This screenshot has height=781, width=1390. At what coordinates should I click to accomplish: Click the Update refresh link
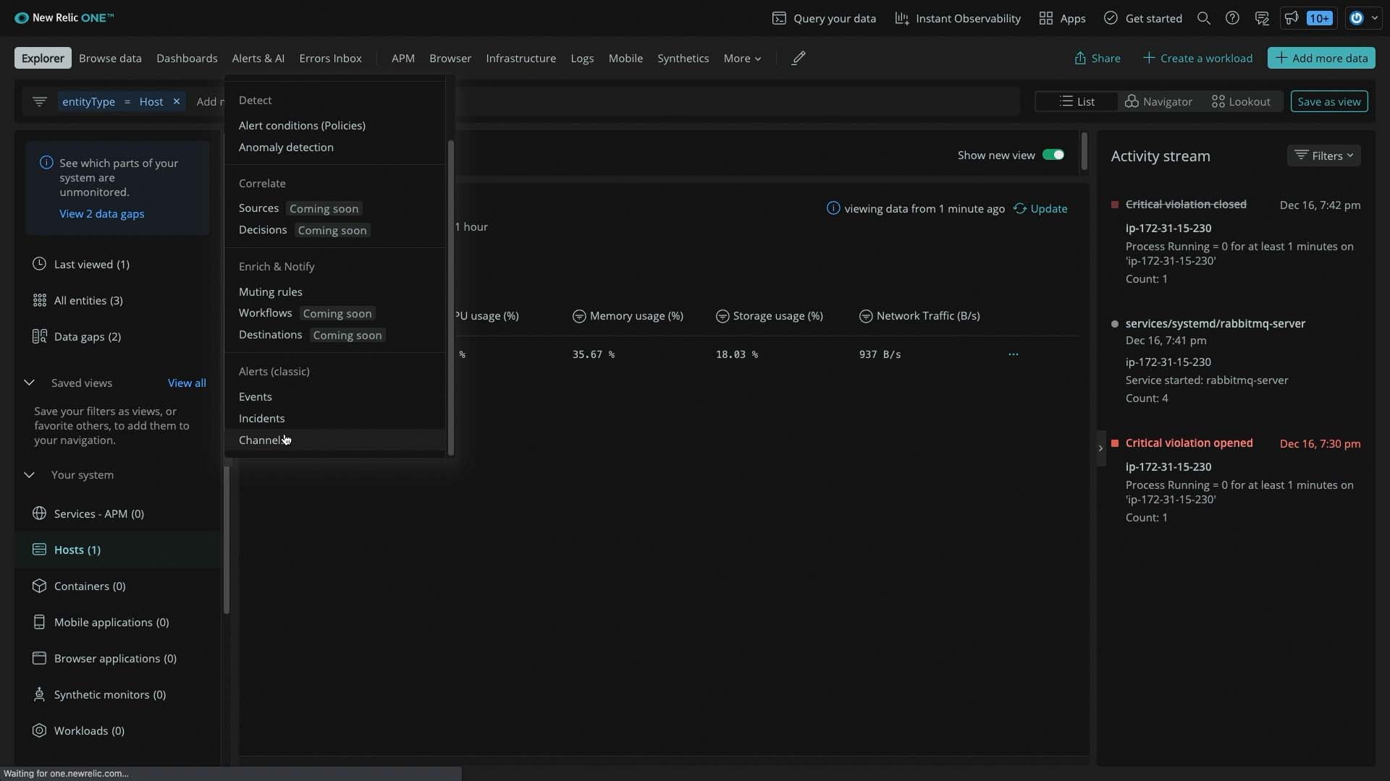[x=1040, y=208]
